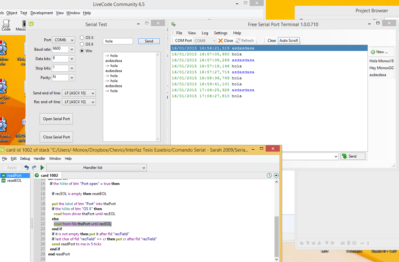Toggle Auto Scroll in serial terminal
This screenshot has width=399, height=262.
click(289, 41)
